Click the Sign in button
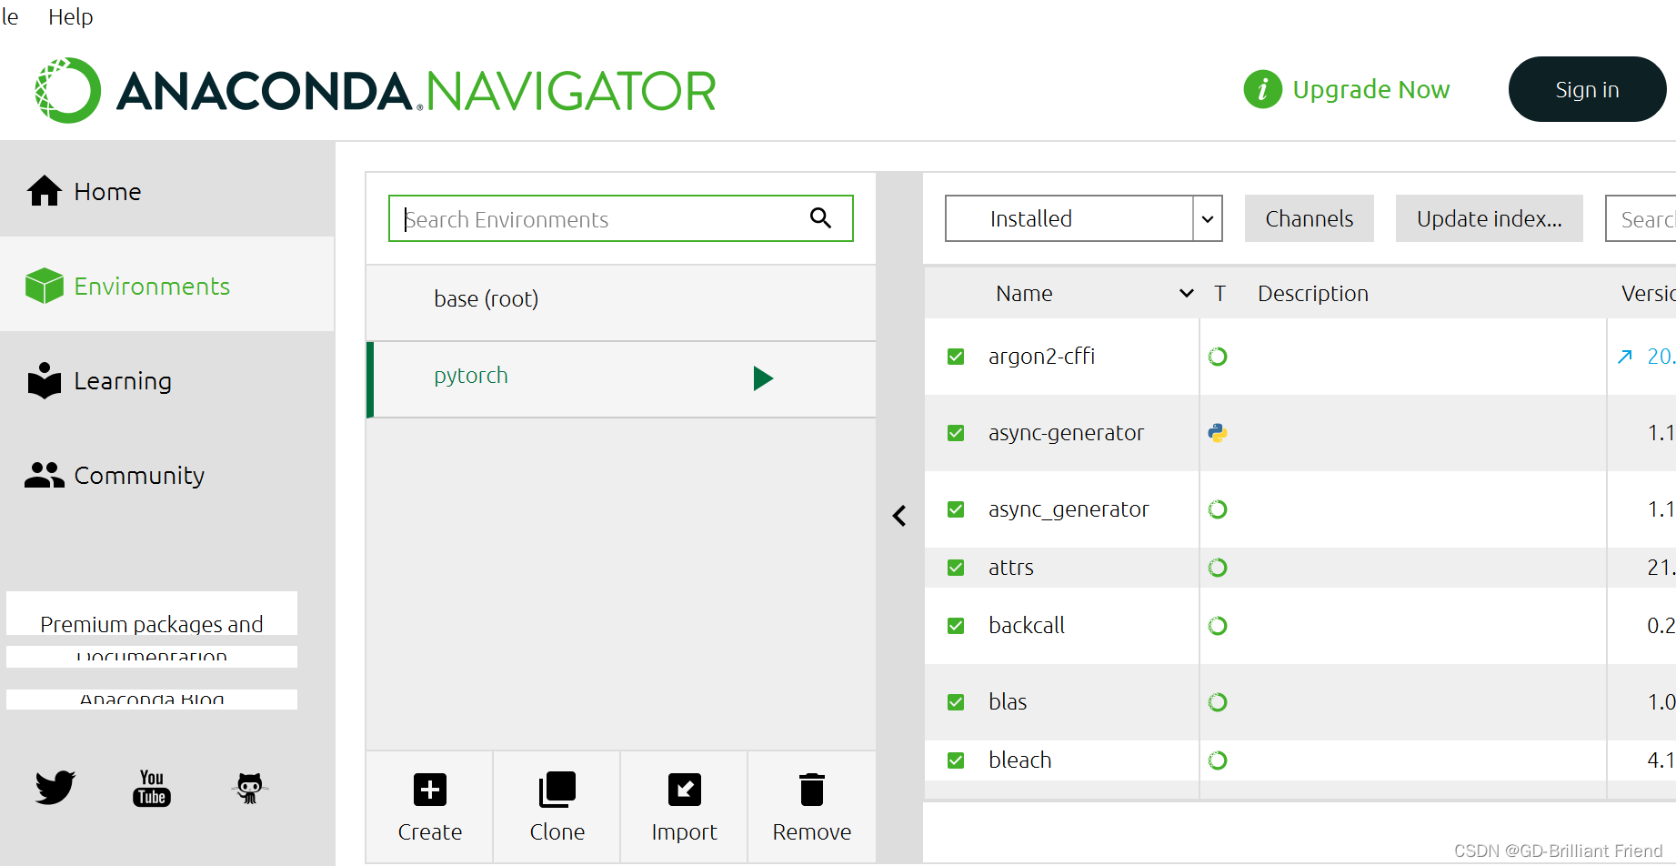The height and width of the screenshot is (866, 1676). (x=1587, y=89)
